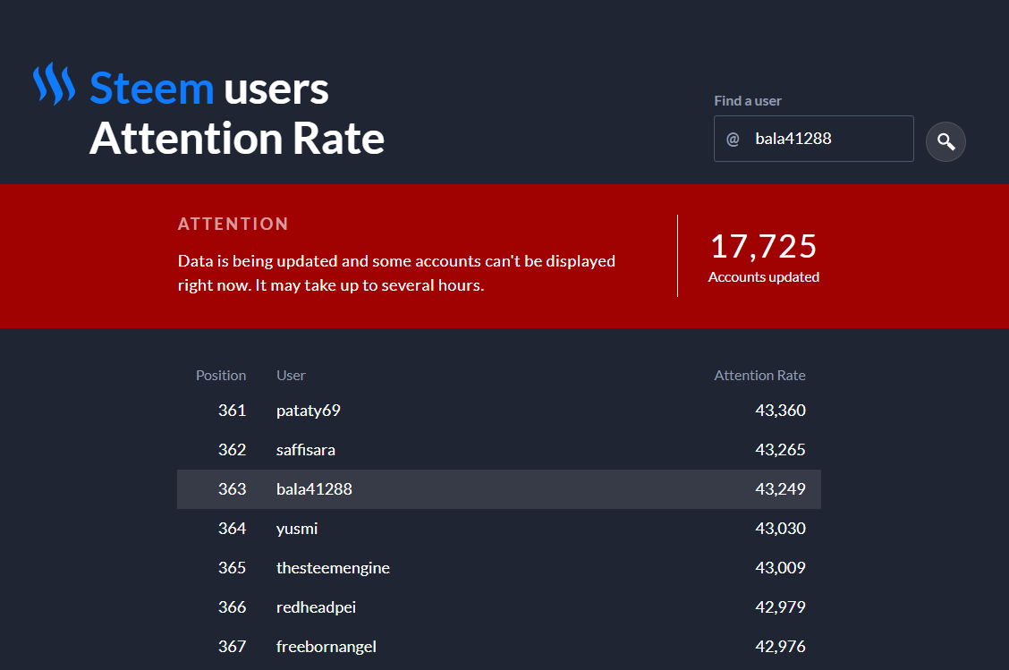Screen dimensions: 1009x670
Task: Open user redheadpei
Action: tap(316, 606)
